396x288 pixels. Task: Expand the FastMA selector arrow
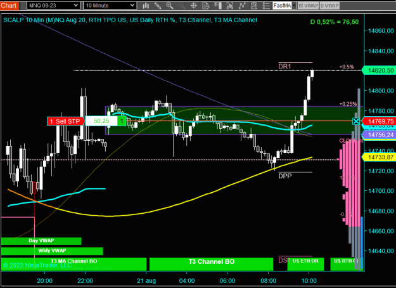(294, 6)
